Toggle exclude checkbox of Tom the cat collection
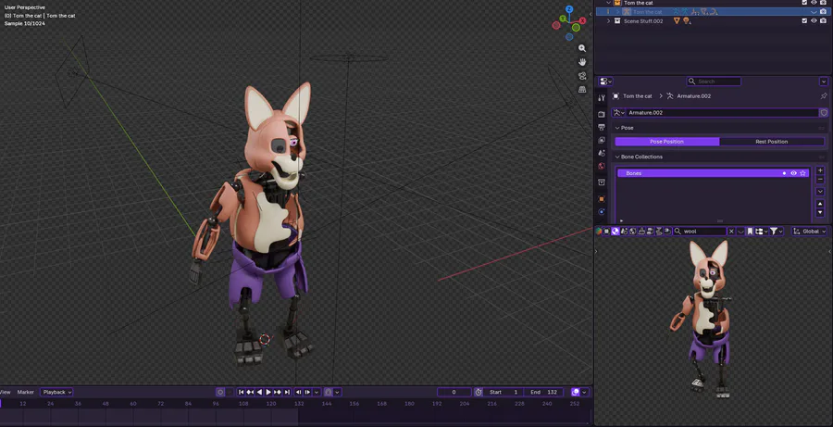The height and width of the screenshot is (427, 833). [x=805, y=3]
